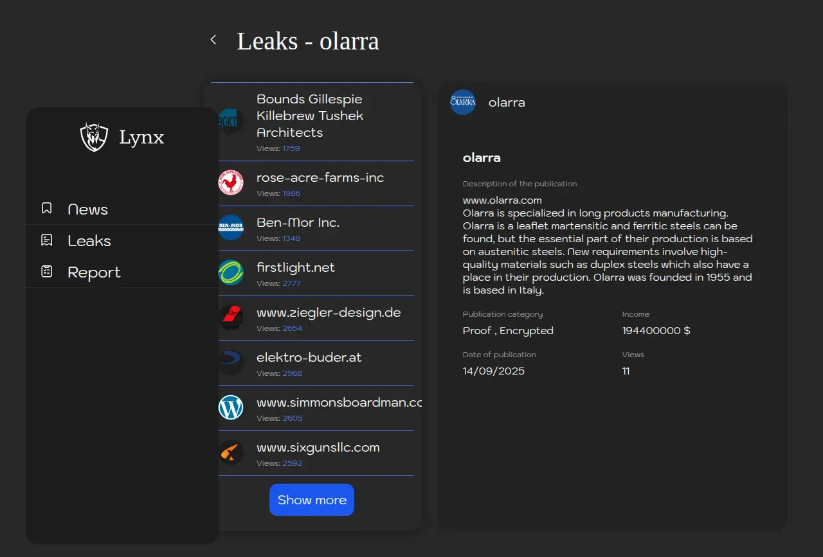Click the Lynx shield logo in the sidebar
The height and width of the screenshot is (557, 823).
(94, 137)
